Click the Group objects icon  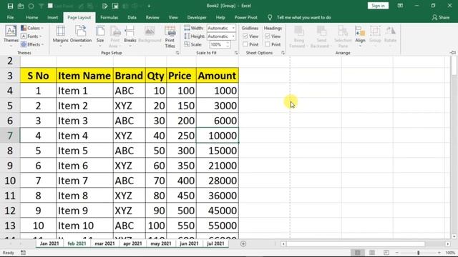pos(375,36)
